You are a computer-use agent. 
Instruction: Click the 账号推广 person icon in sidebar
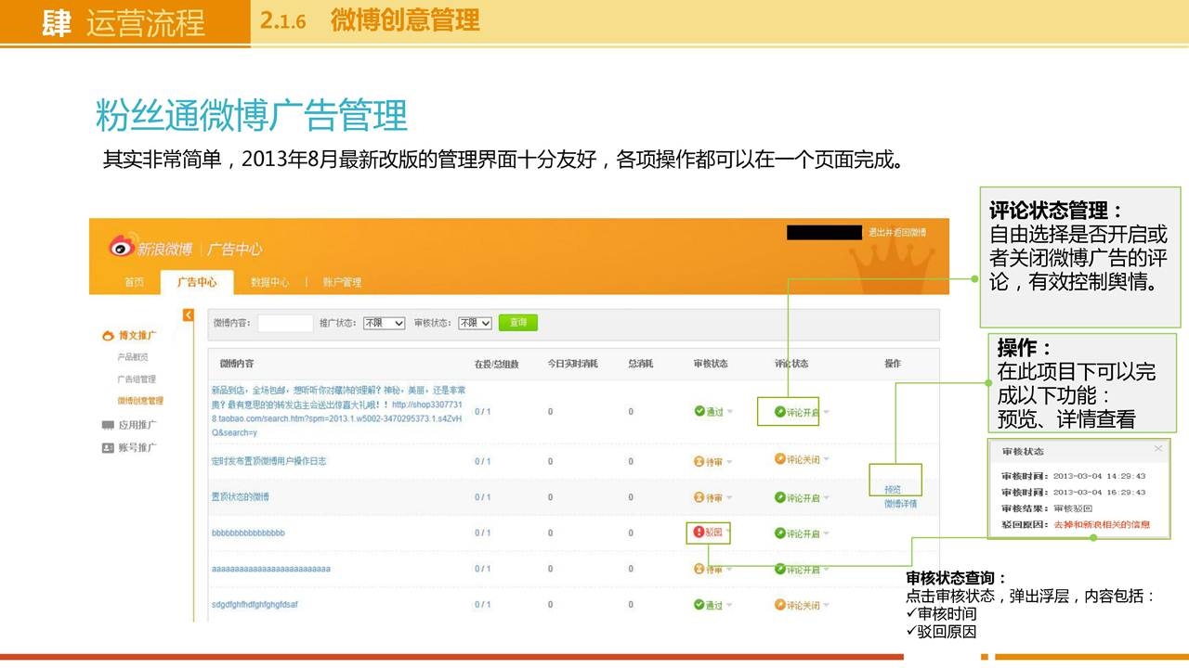click(x=108, y=447)
